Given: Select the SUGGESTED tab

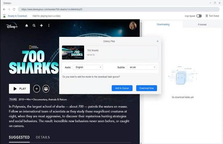Looking at the screenshot, I should coord(19,137).
